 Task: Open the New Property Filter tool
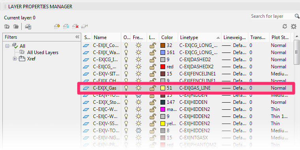(x=7, y=26)
